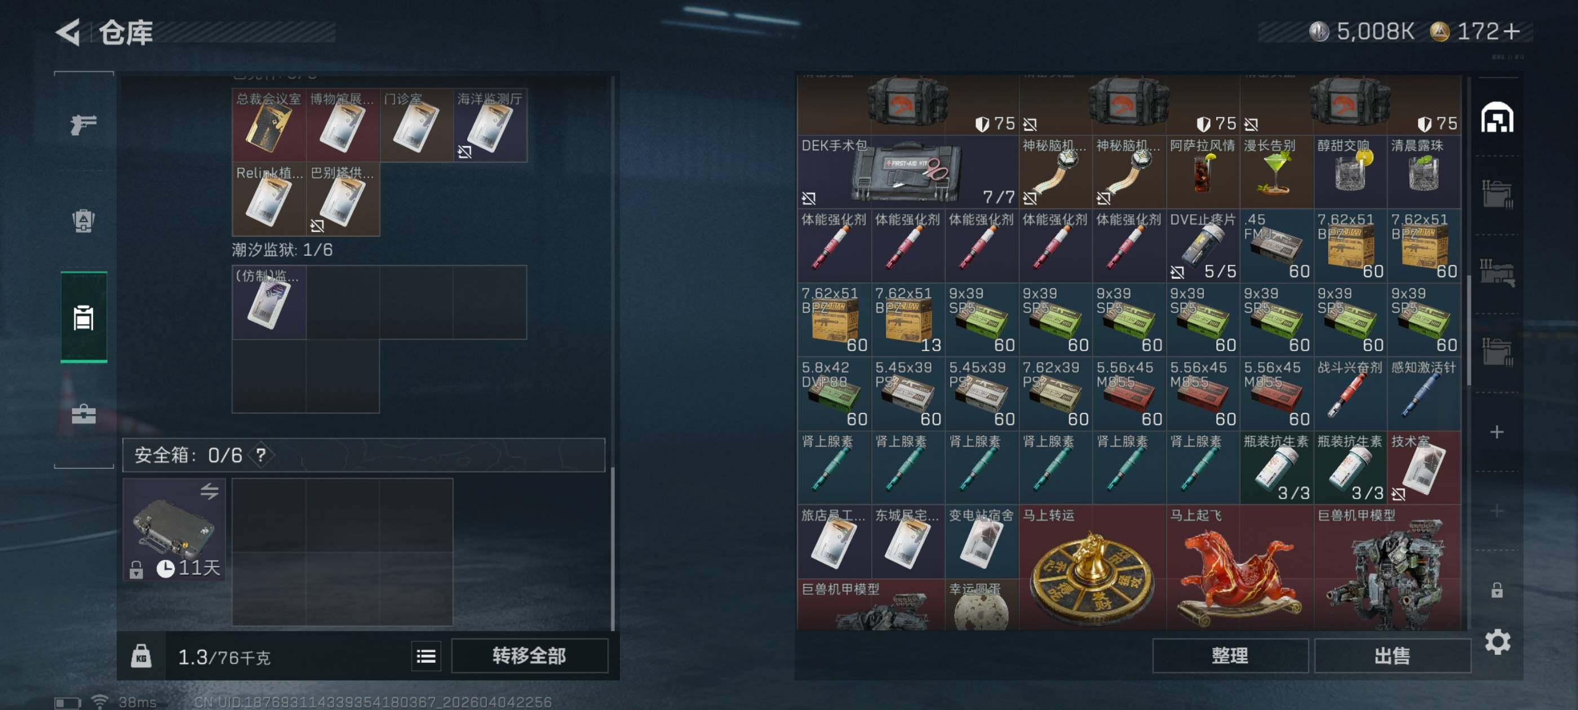Image resolution: width=1578 pixels, height=710 pixels.
Task: Select the 总裁会议室 key card
Action: coord(269,125)
